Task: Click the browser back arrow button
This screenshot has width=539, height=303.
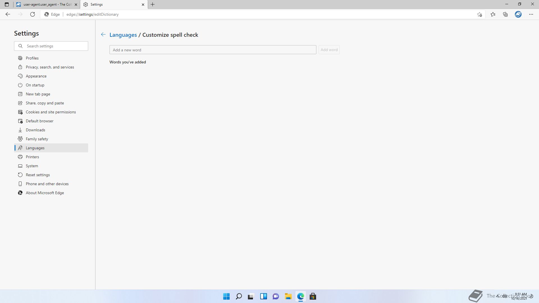Action: tap(8, 14)
